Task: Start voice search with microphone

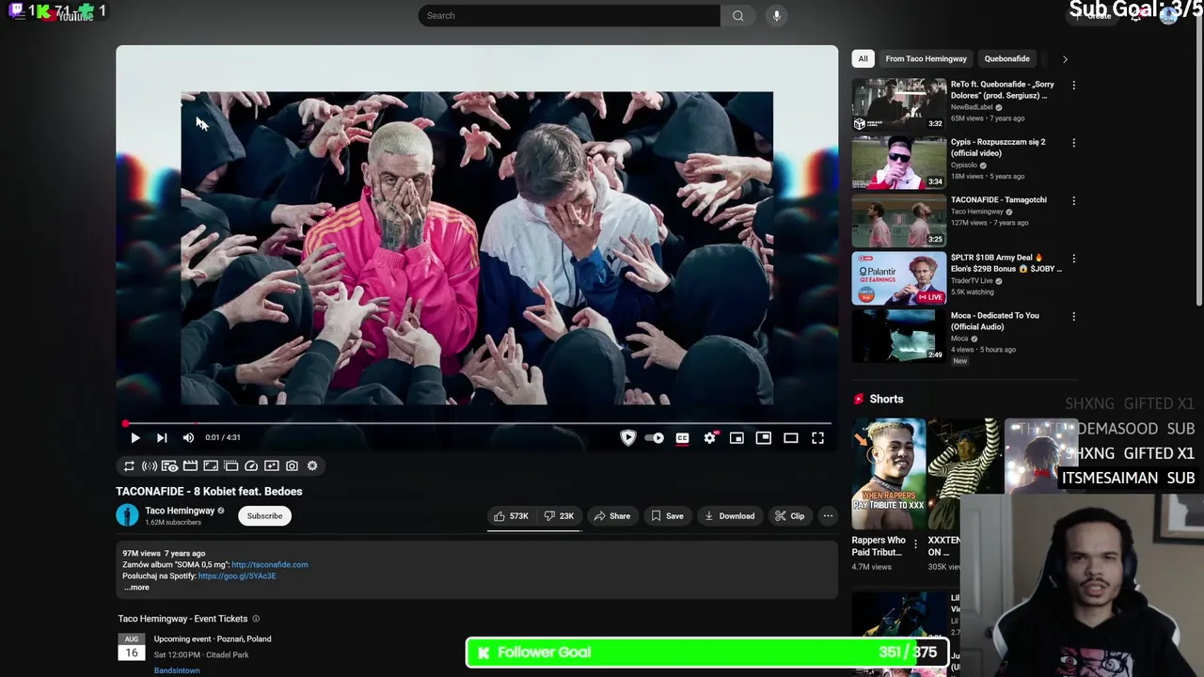Action: [x=776, y=15]
